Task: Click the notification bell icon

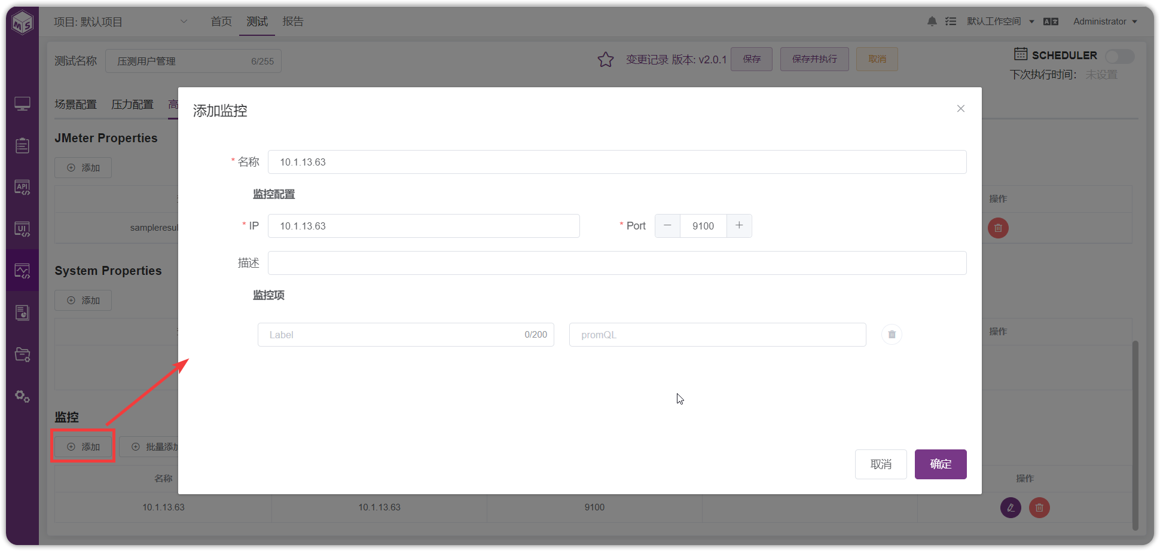Action: 932,22
